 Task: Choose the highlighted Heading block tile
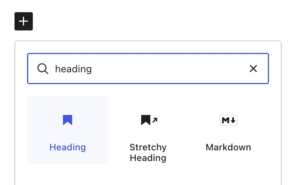(68, 130)
